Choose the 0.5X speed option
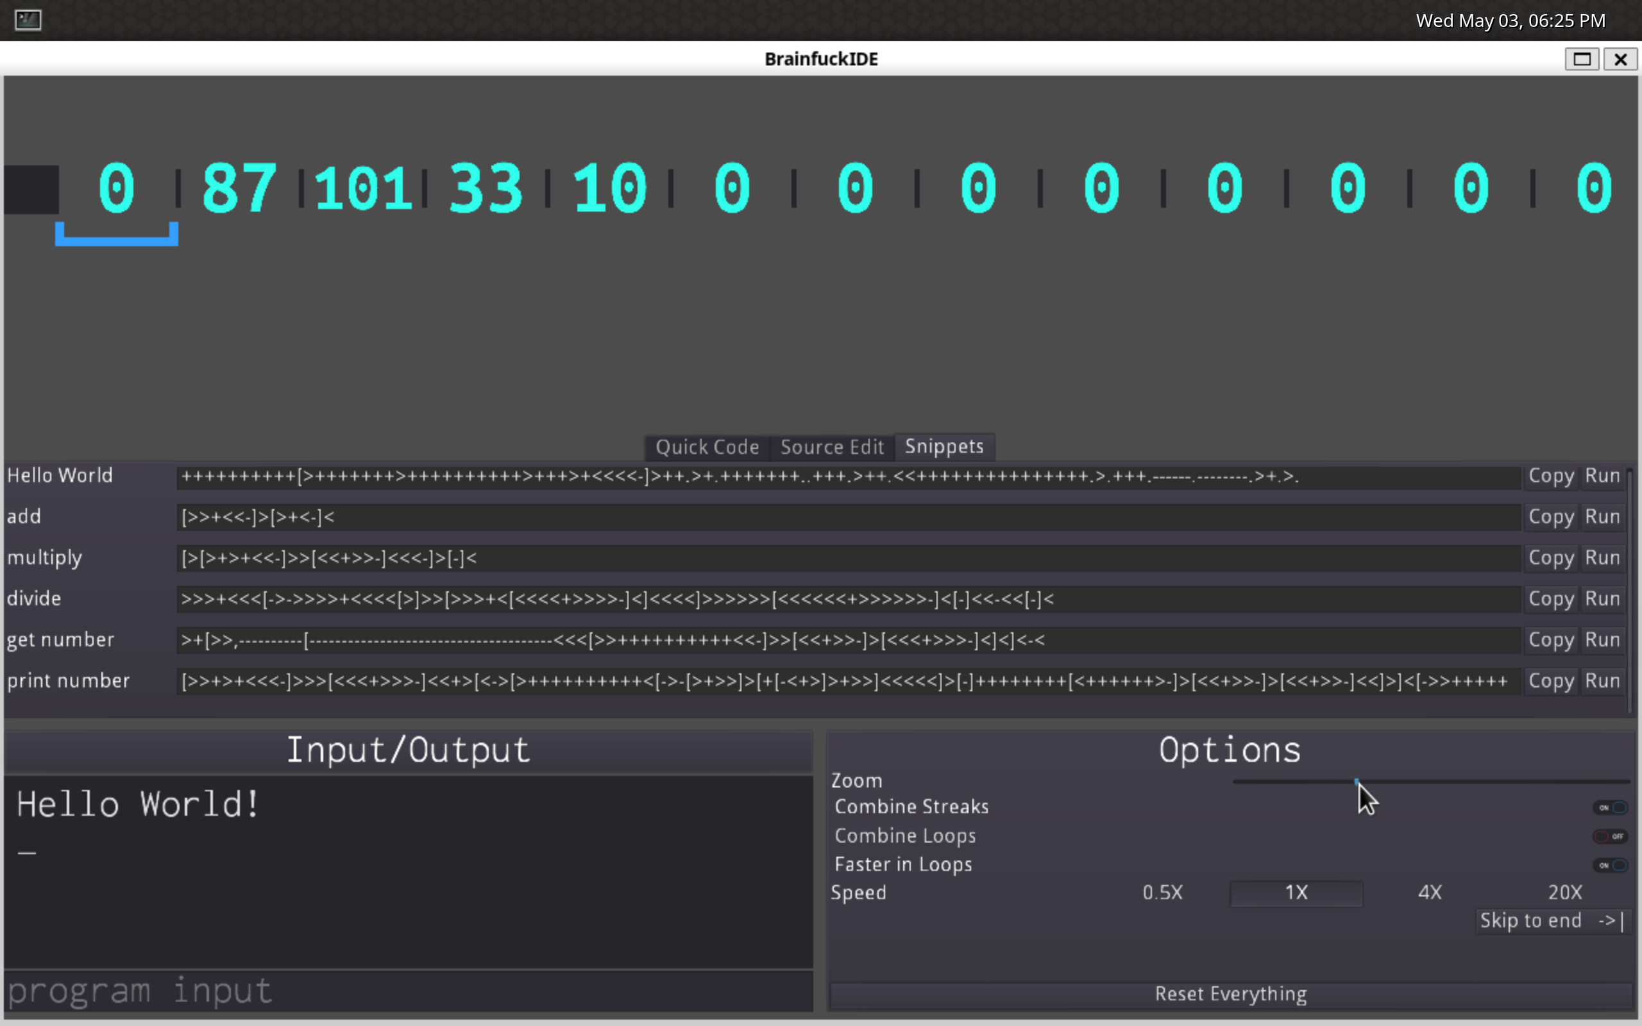This screenshot has height=1026, width=1642. click(1162, 893)
